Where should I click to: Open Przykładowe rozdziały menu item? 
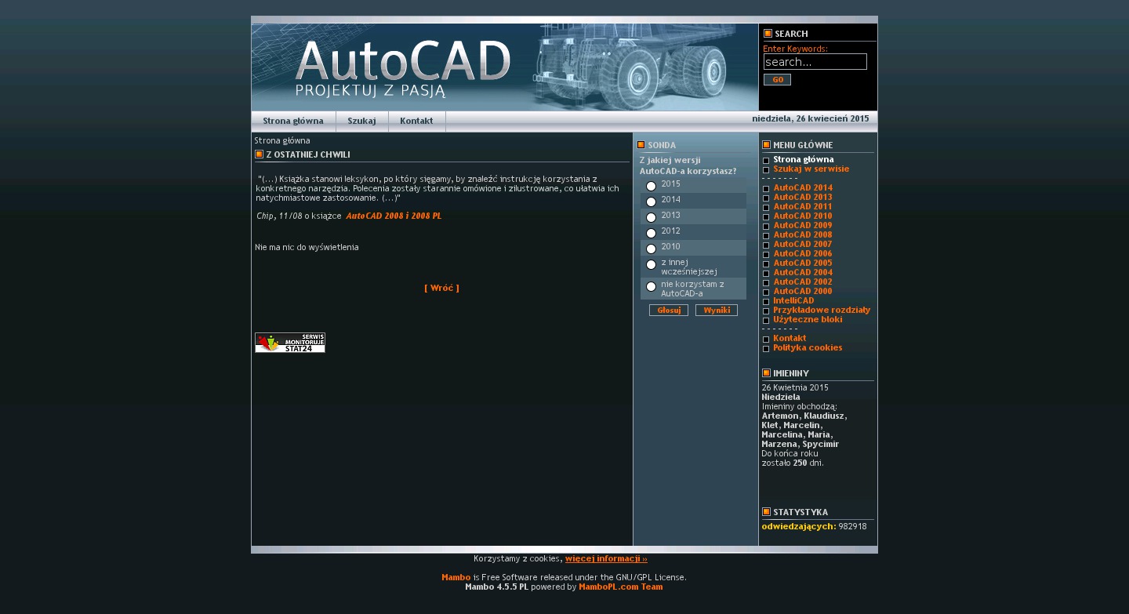pyautogui.click(x=821, y=311)
